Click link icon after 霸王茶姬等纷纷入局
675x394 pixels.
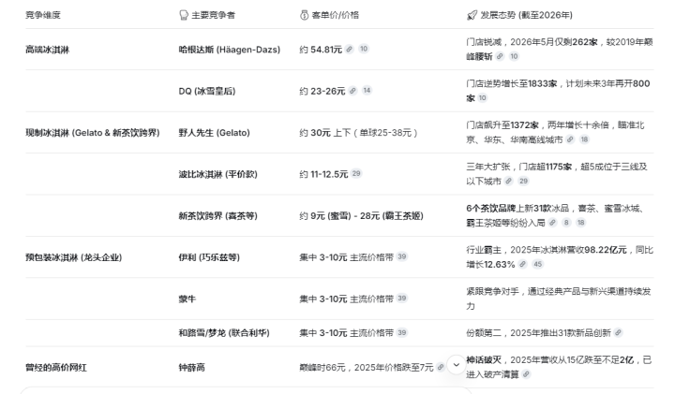[x=553, y=223]
